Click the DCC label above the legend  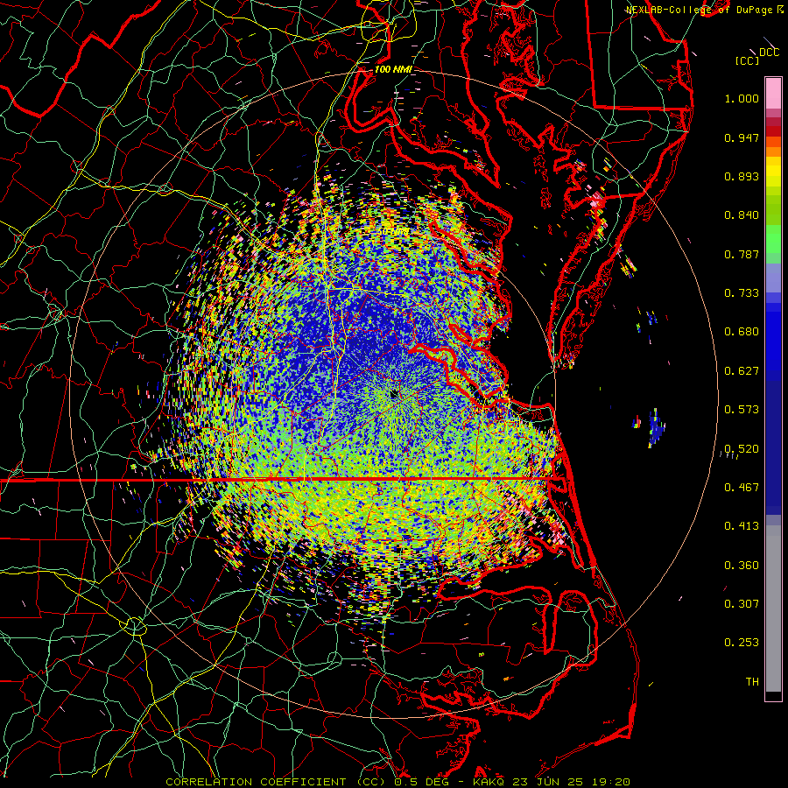[x=769, y=53]
